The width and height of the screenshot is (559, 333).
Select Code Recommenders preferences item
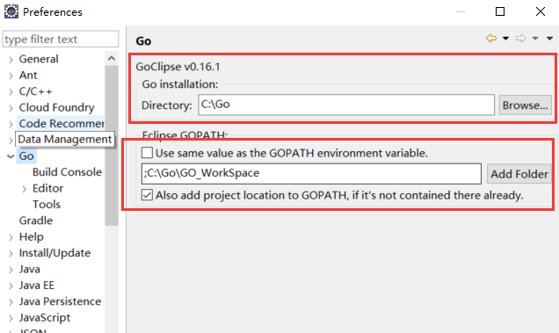[62, 123]
